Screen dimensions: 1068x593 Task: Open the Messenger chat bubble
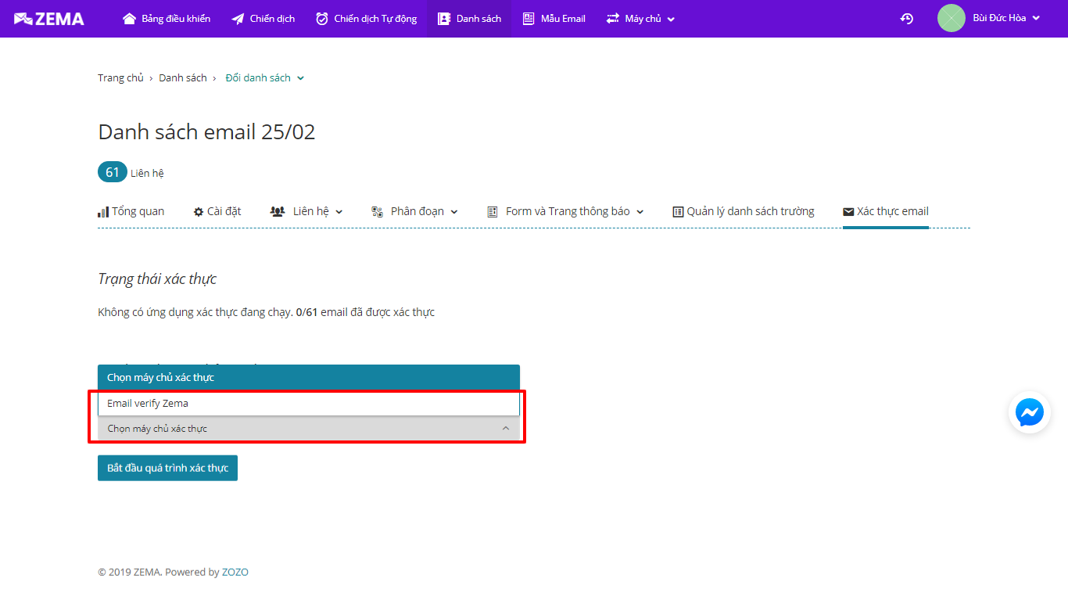pos(1030,412)
